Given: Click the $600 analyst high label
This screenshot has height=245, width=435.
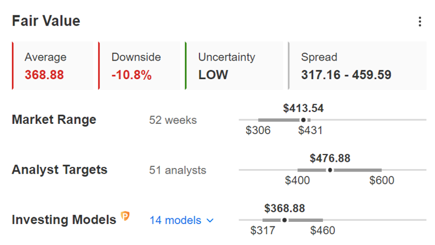Looking at the screenshot, I should pyautogui.click(x=382, y=180).
